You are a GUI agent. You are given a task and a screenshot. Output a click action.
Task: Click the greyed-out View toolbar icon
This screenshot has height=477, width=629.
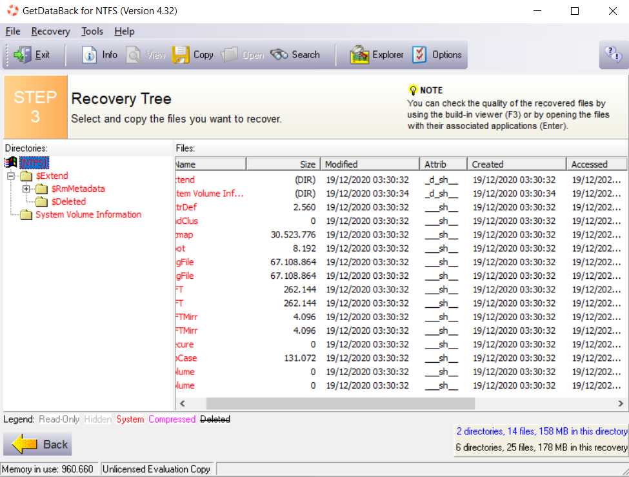(134, 55)
